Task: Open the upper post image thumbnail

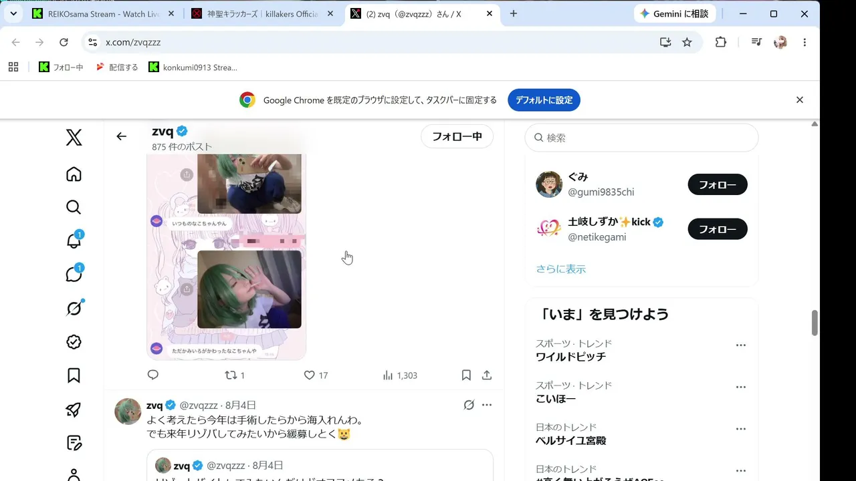Action: [x=249, y=183]
